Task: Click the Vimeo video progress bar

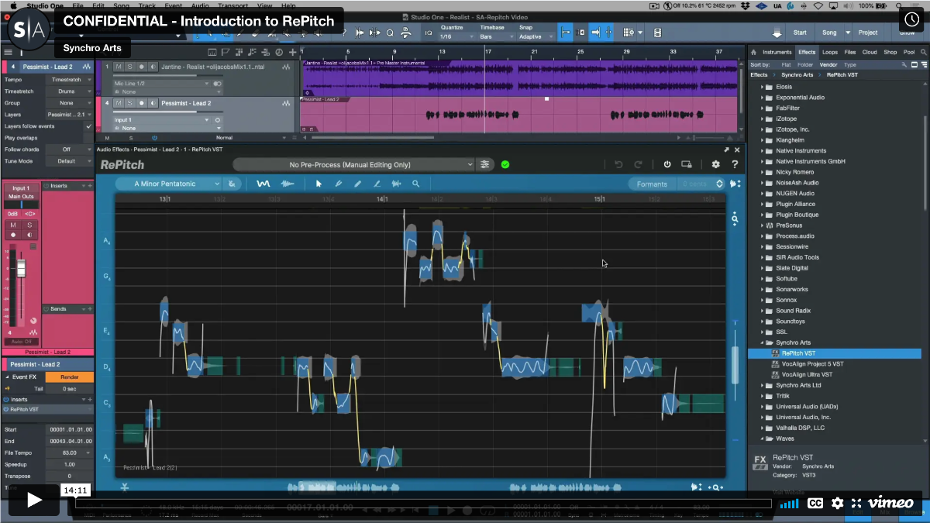Action: click(x=422, y=503)
